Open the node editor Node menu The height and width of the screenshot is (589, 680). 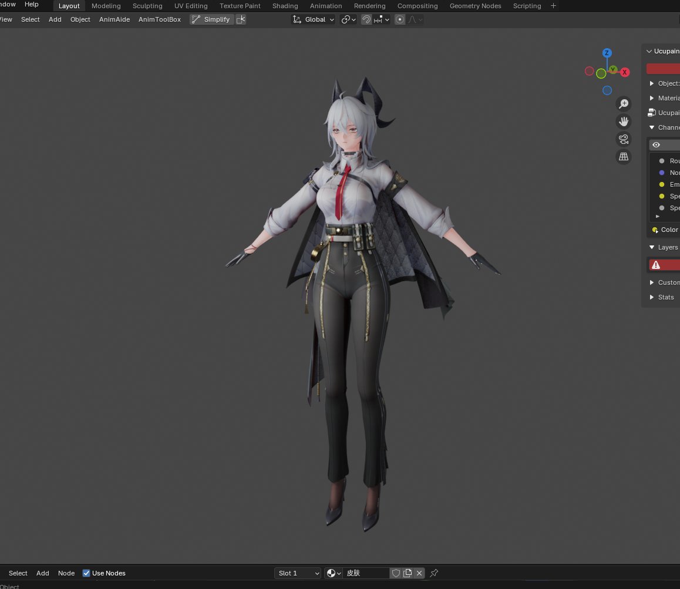coord(66,573)
